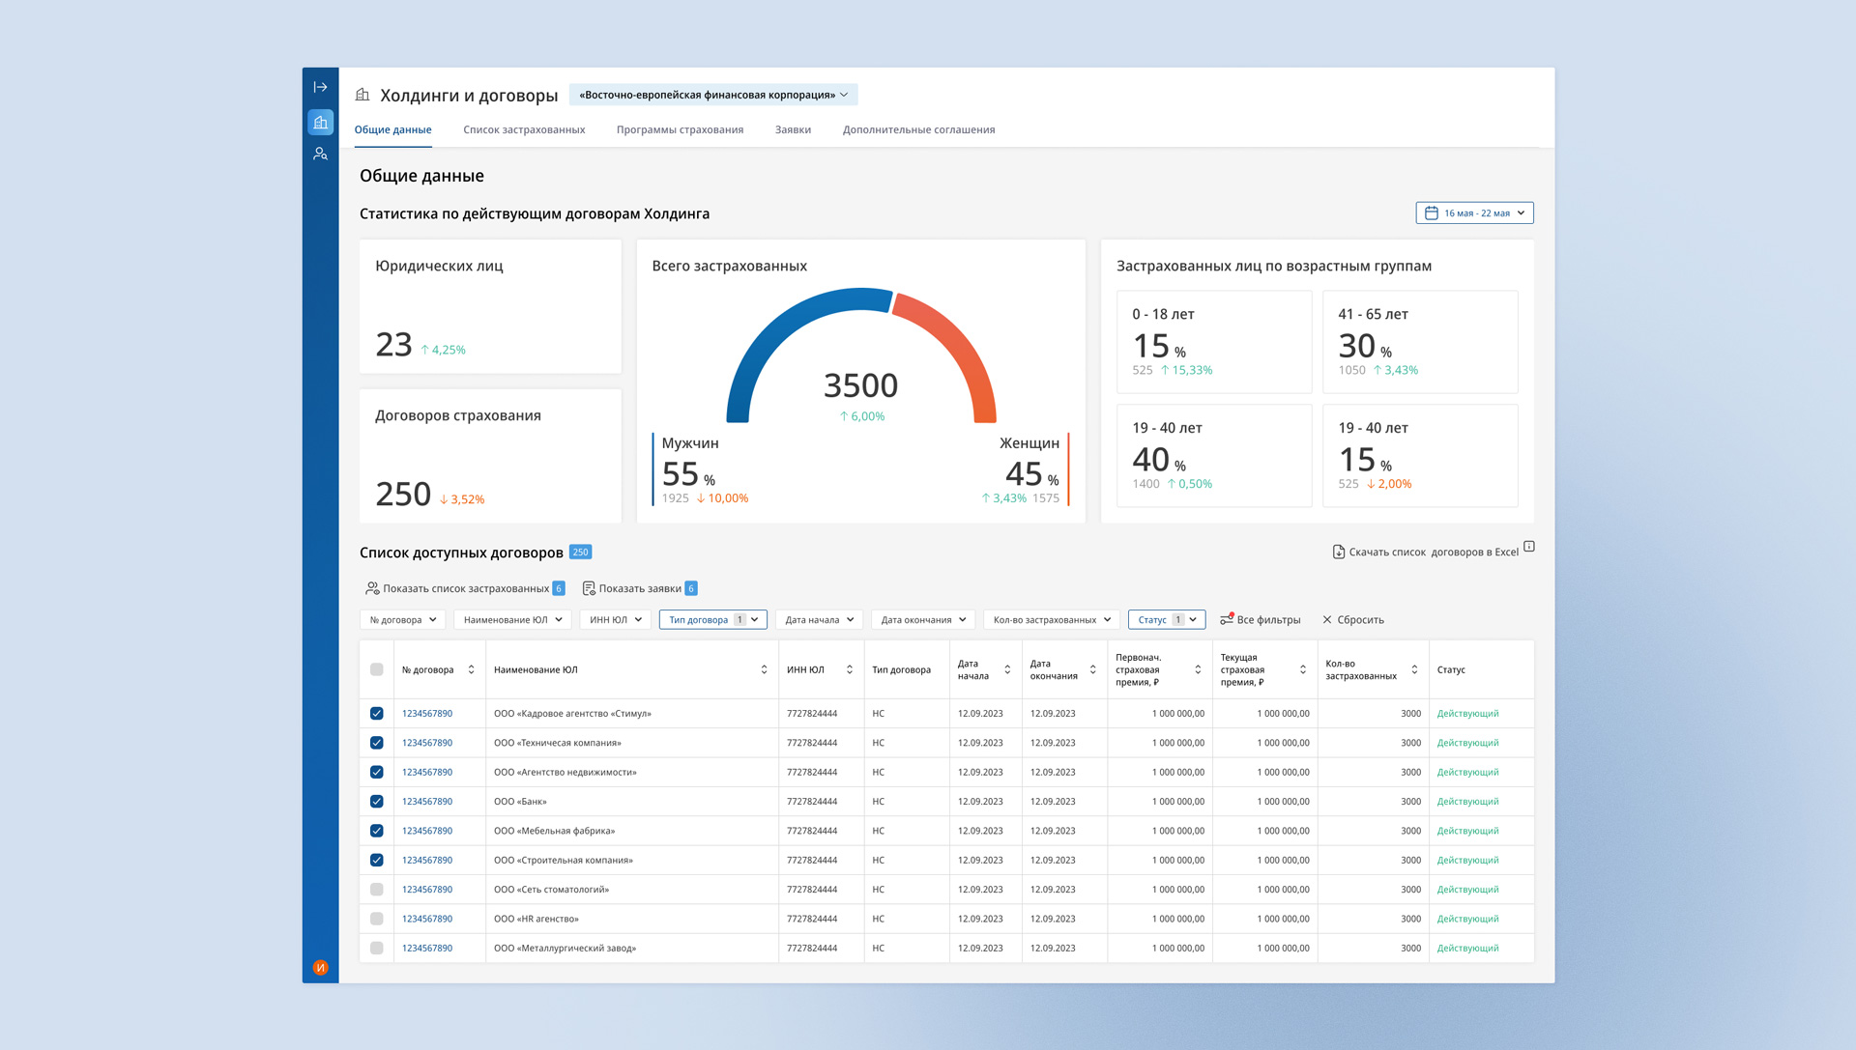Click Excel download file icon
Image resolution: width=1856 pixels, height=1050 pixels.
coord(1338,552)
